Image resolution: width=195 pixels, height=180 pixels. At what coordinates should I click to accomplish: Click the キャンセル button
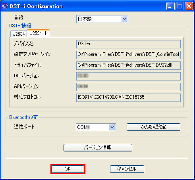[x=127, y=169]
